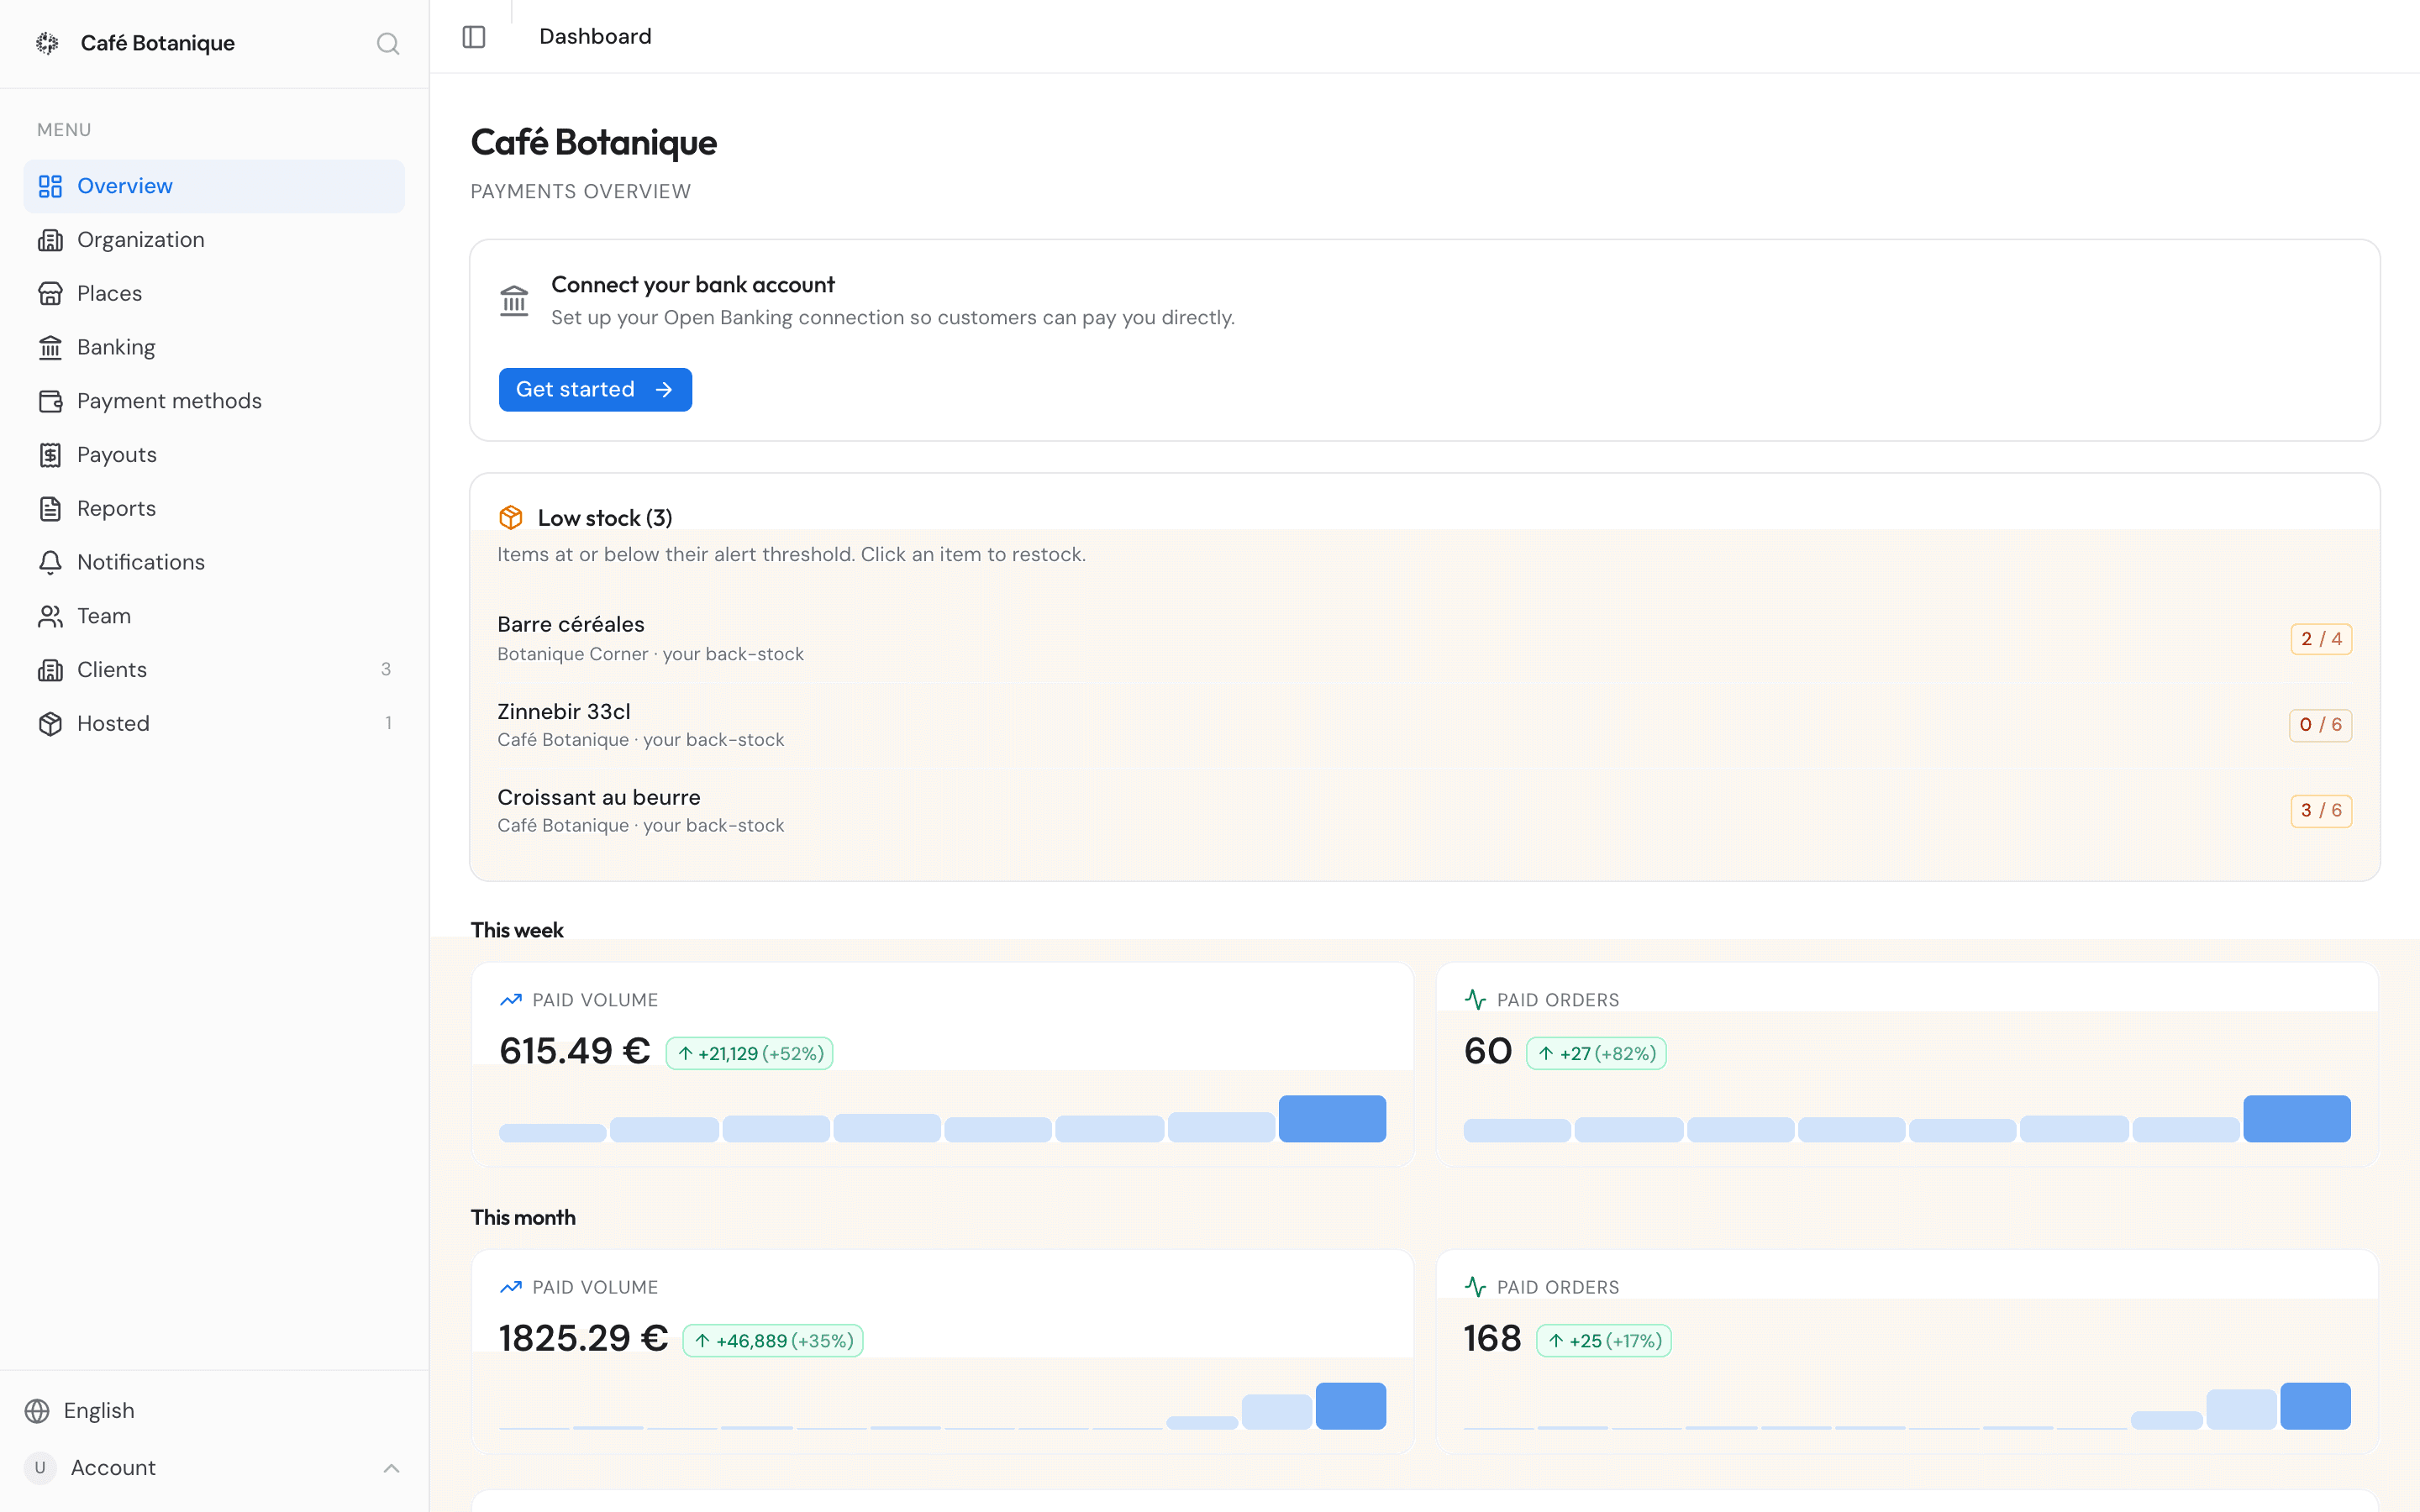Click the Notifications bell icon
The height and width of the screenshot is (1512, 2420).
pos(50,562)
